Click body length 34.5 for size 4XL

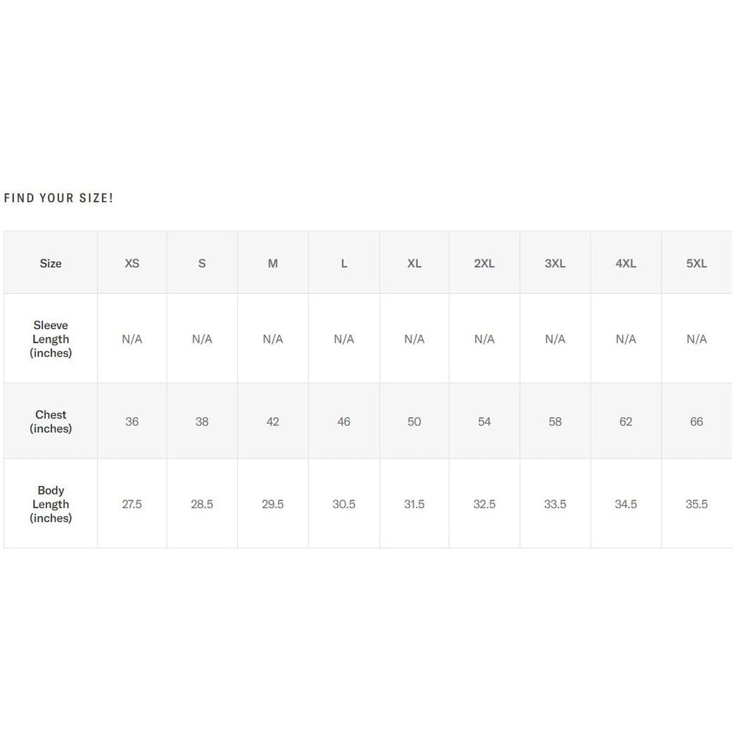(626, 505)
